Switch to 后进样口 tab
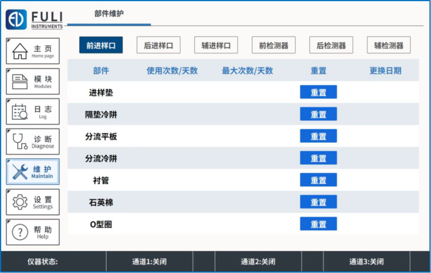Screen dimensions: 431x273 159,45
